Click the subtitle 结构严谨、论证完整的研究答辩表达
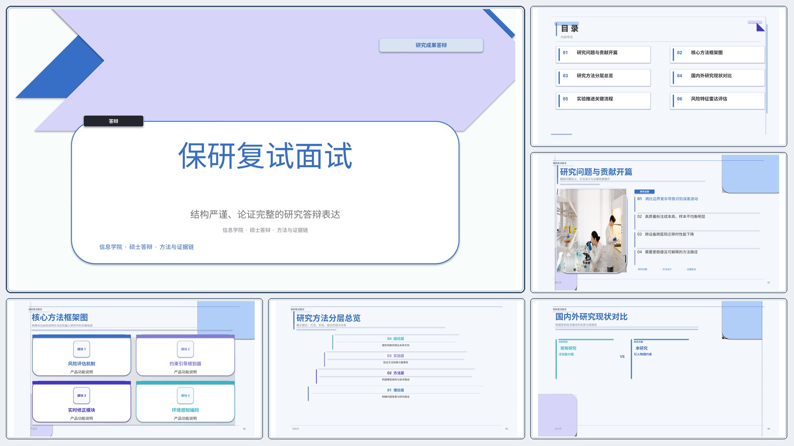The image size is (794, 446). click(265, 214)
